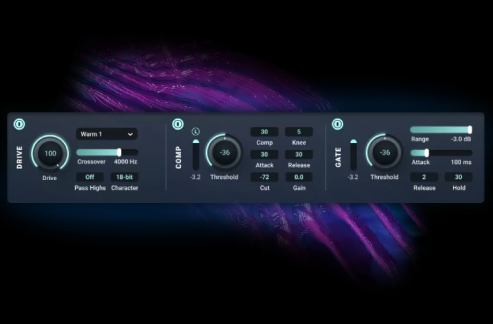Click the GATE Attack slider handle
The height and width of the screenshot is (324, 493).
426,152
